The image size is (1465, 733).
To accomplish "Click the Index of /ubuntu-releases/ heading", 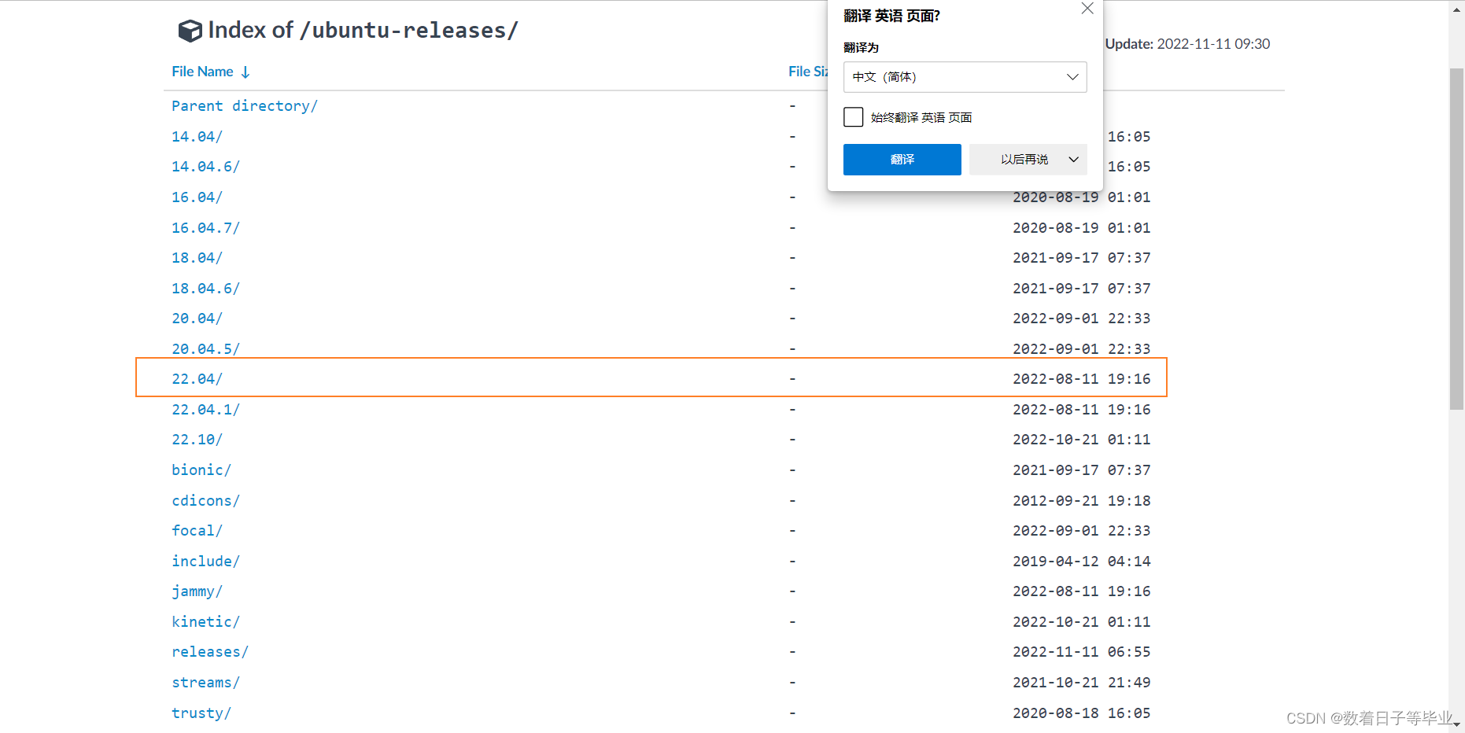I will click(363, 31).
